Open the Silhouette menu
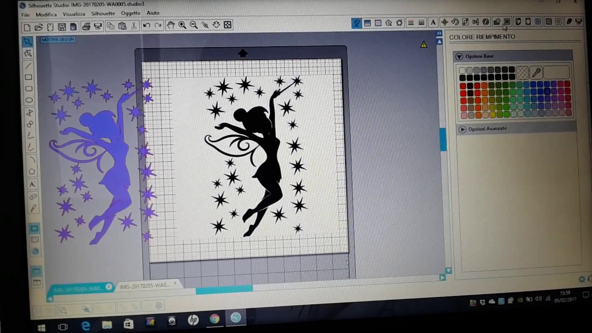This screenshot has width=592, height=333. [x=103, y=14]
